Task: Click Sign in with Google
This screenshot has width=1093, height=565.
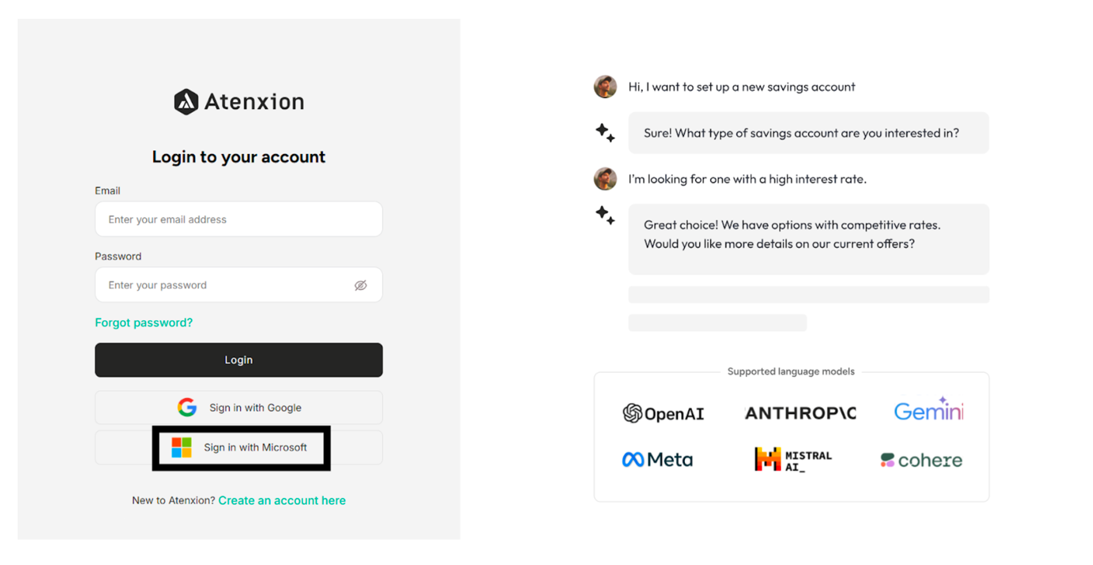Action: click(x=239, y=407)
